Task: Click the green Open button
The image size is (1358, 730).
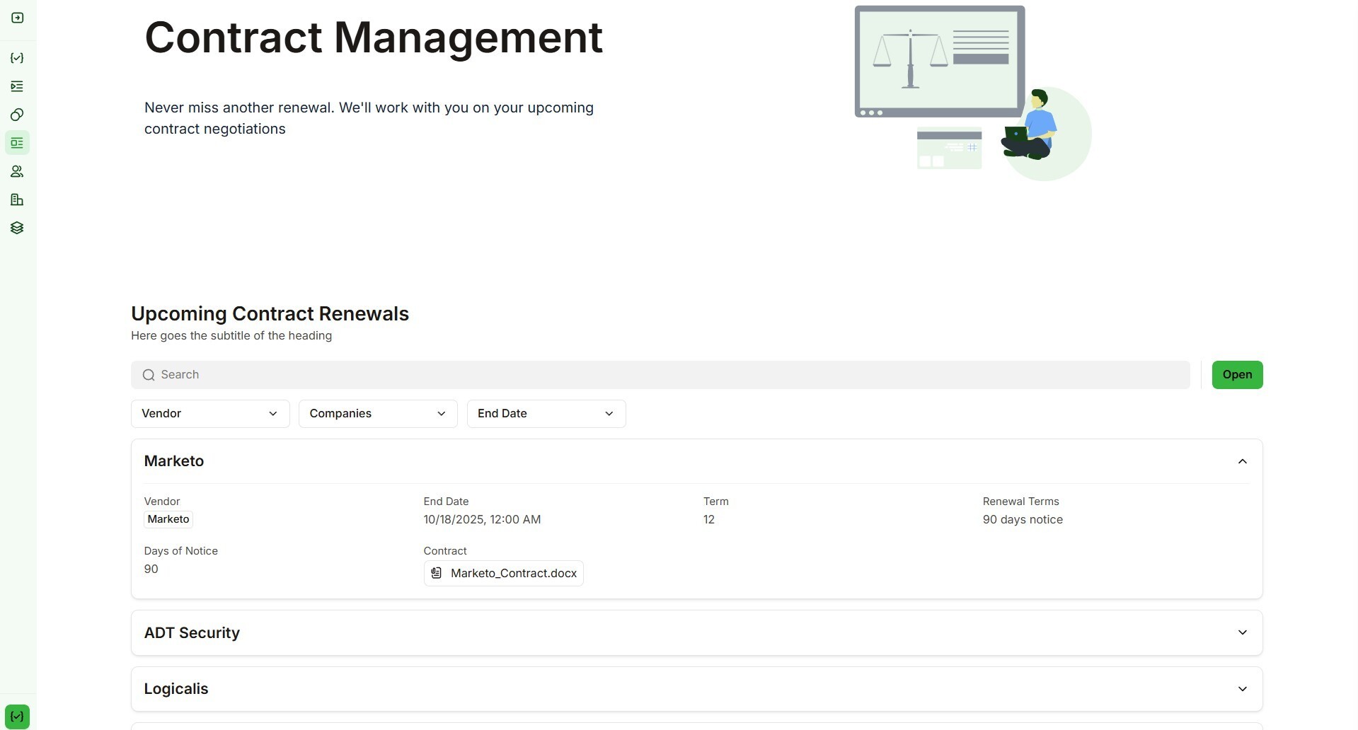Action: point(1237,375)
